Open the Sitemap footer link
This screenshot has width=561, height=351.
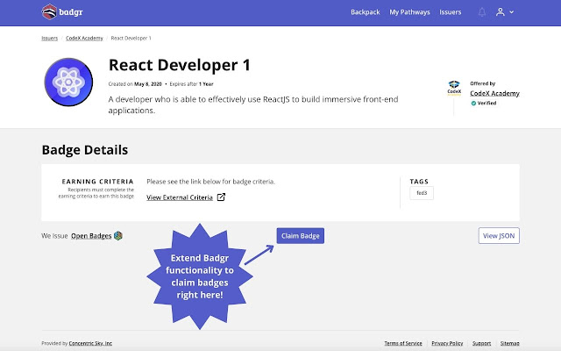tap(509, 343)
